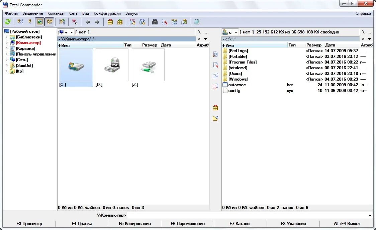The image size is (376, 230).
Task: Open the Команды menu
Action: click(x=56, y=13)
